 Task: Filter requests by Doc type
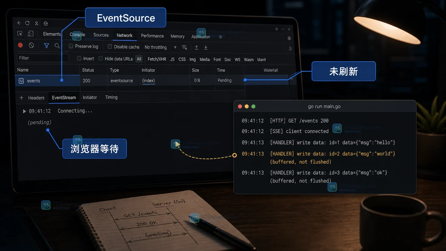(228, 60)
